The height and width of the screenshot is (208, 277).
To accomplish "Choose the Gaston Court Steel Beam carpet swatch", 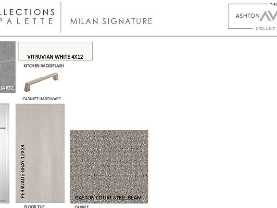I will pyautogui.click(x=109, y=167).
